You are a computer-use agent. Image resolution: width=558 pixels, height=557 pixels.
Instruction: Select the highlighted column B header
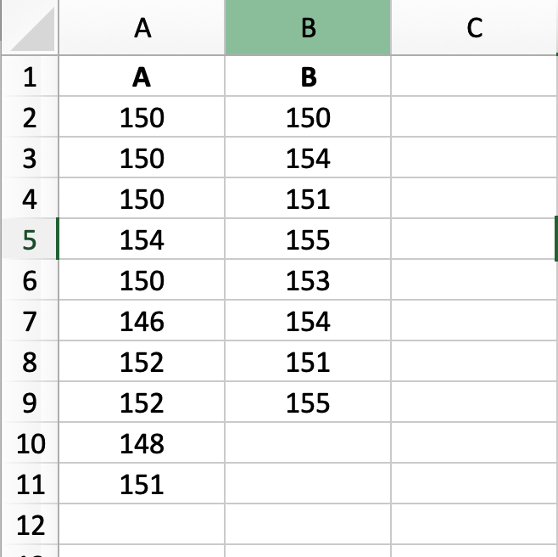click(x=308, y=29)
